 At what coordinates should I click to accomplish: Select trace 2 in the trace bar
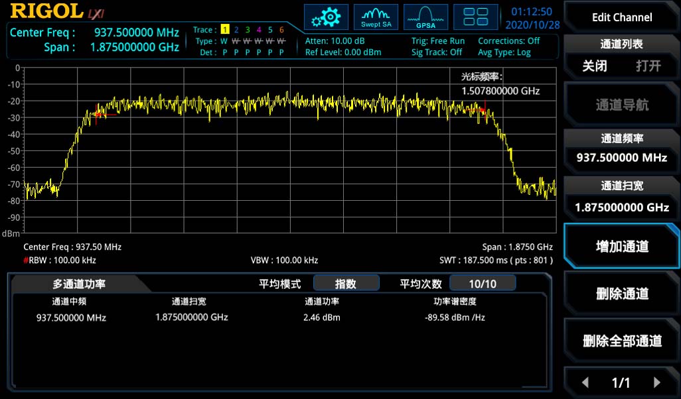(236, 30)
